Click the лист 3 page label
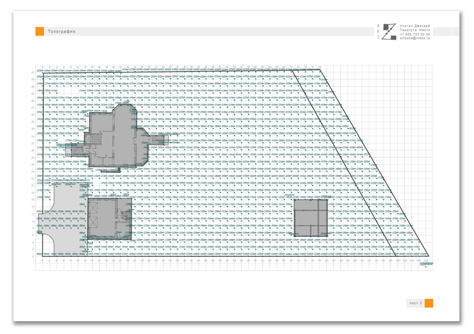 (x=414, y=303)
